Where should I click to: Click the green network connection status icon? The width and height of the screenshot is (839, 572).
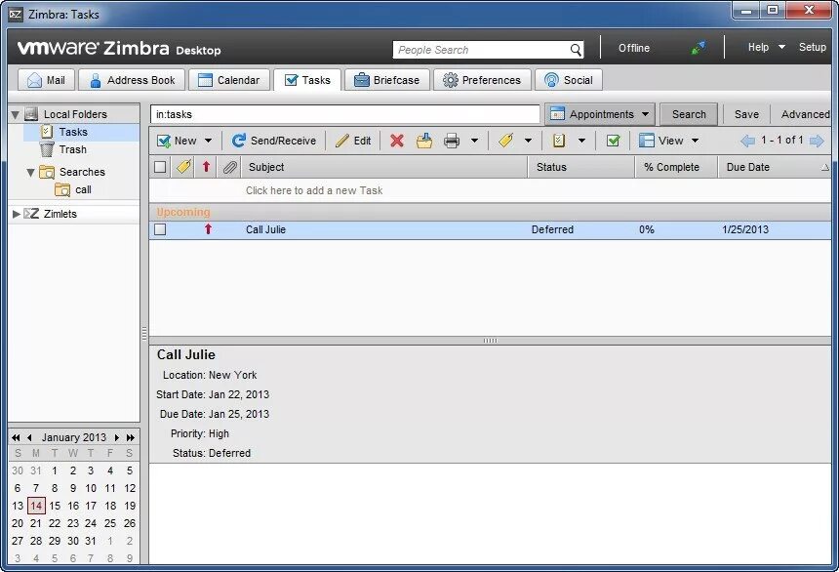pos(699,48)
